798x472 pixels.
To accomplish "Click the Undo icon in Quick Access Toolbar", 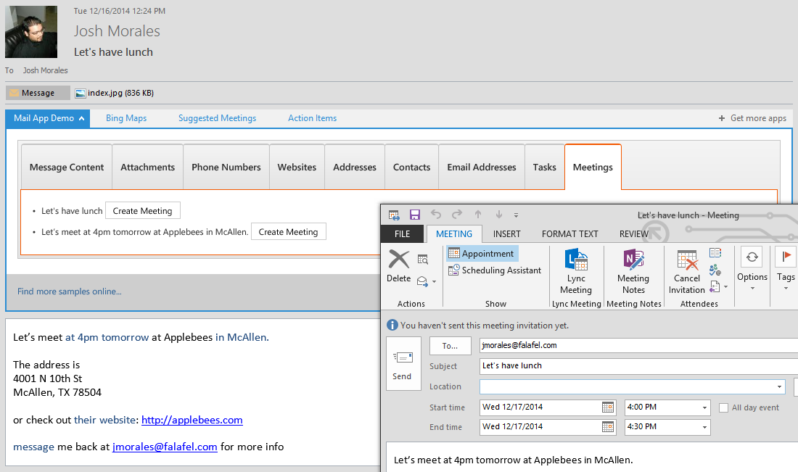I will (435, 215).
